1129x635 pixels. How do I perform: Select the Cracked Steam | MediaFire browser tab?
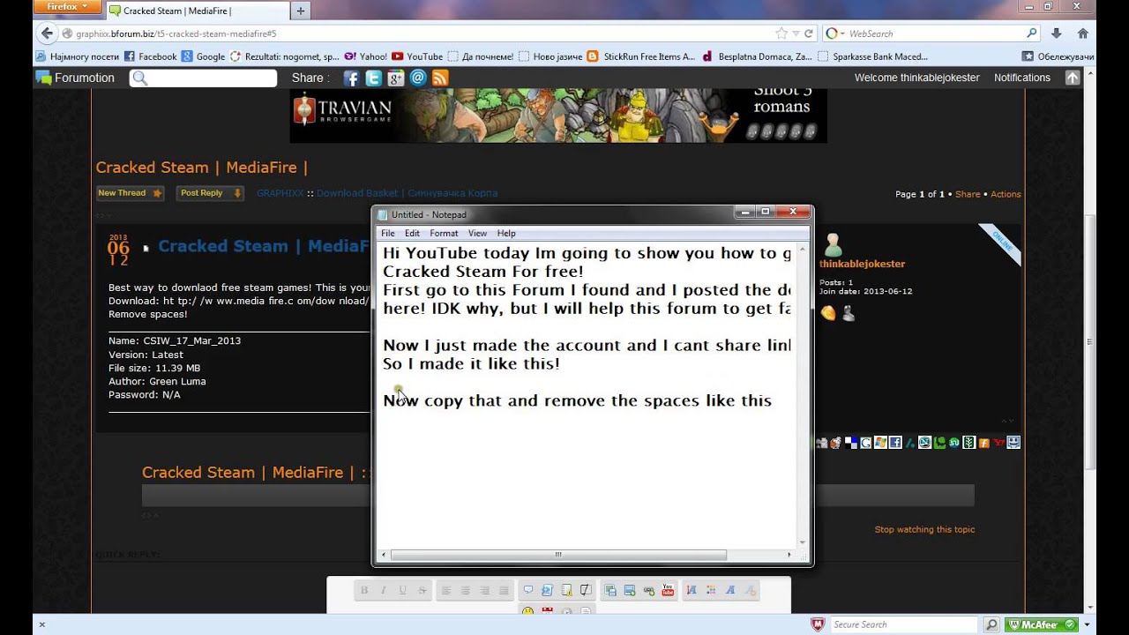(197, 11)
